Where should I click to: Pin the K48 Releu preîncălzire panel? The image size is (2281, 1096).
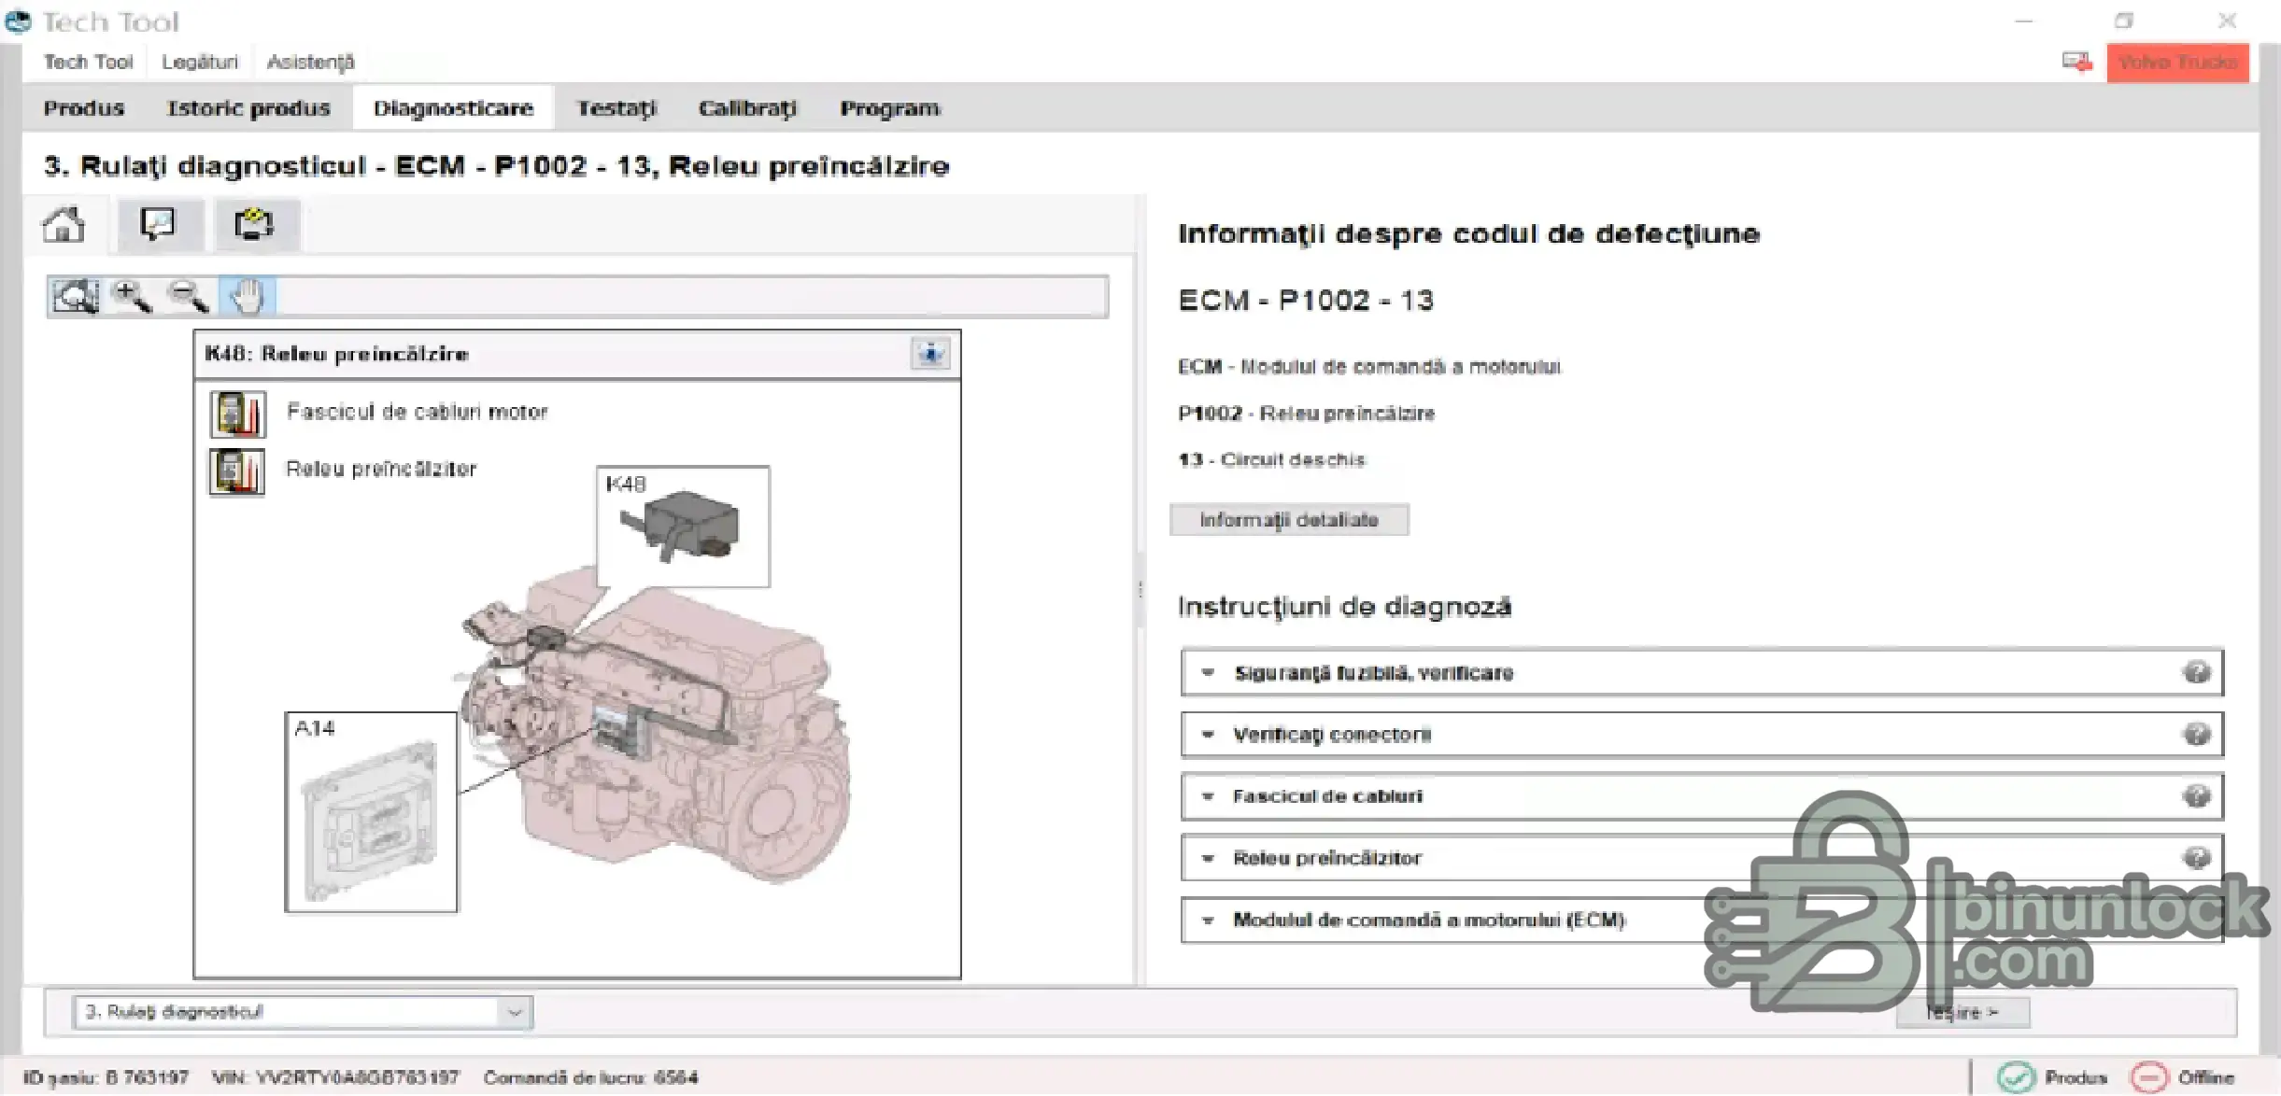[930, 354]
